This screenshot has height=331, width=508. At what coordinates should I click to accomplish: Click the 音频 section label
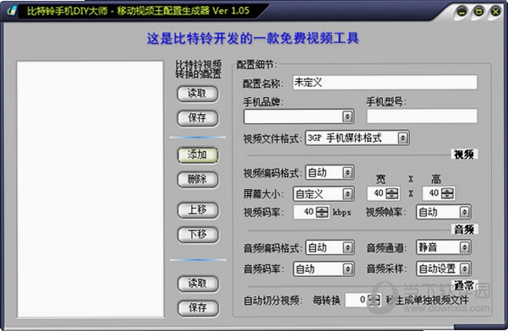(x=464, y=230)
